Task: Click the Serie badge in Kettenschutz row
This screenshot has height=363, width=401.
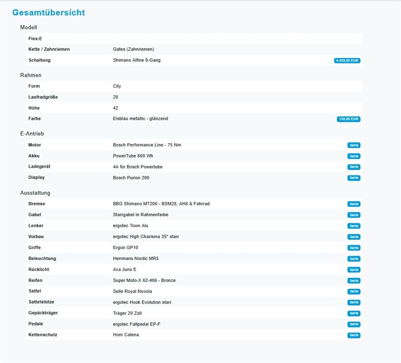Action: pos(354,335)
